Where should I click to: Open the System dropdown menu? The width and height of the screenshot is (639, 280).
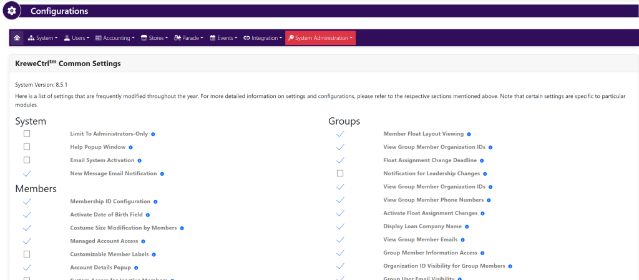42,38
